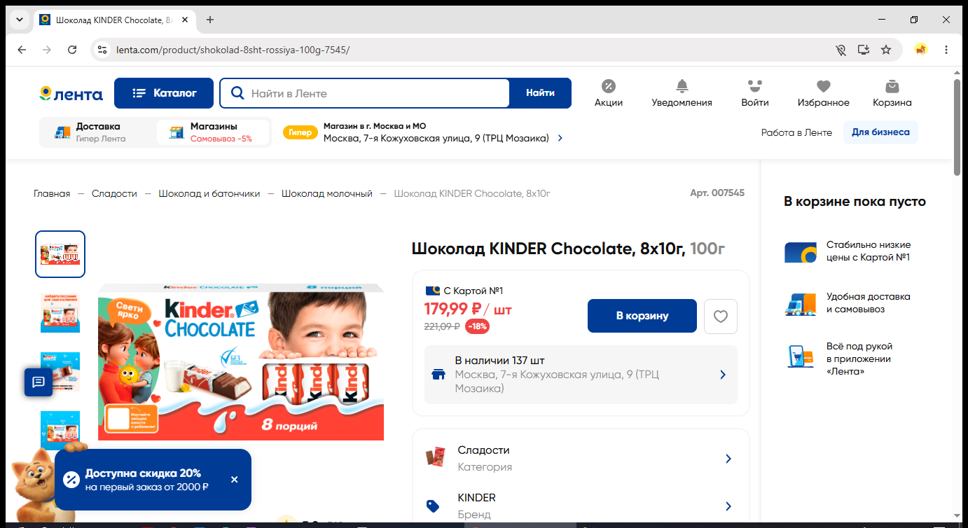Select the KINDER Chocolate browser tab
The image size is (968, 528).
click(115, 20)
